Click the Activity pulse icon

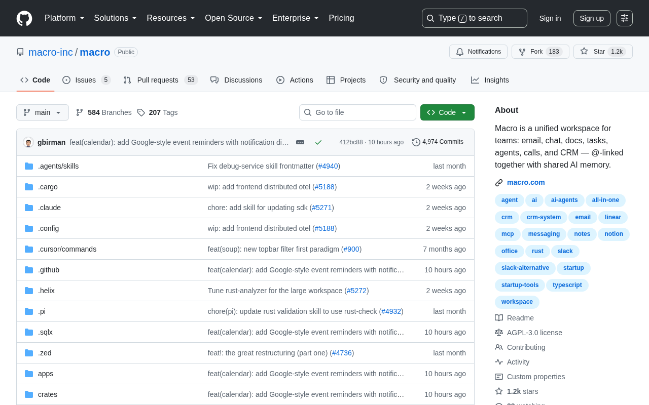point(499,362)
